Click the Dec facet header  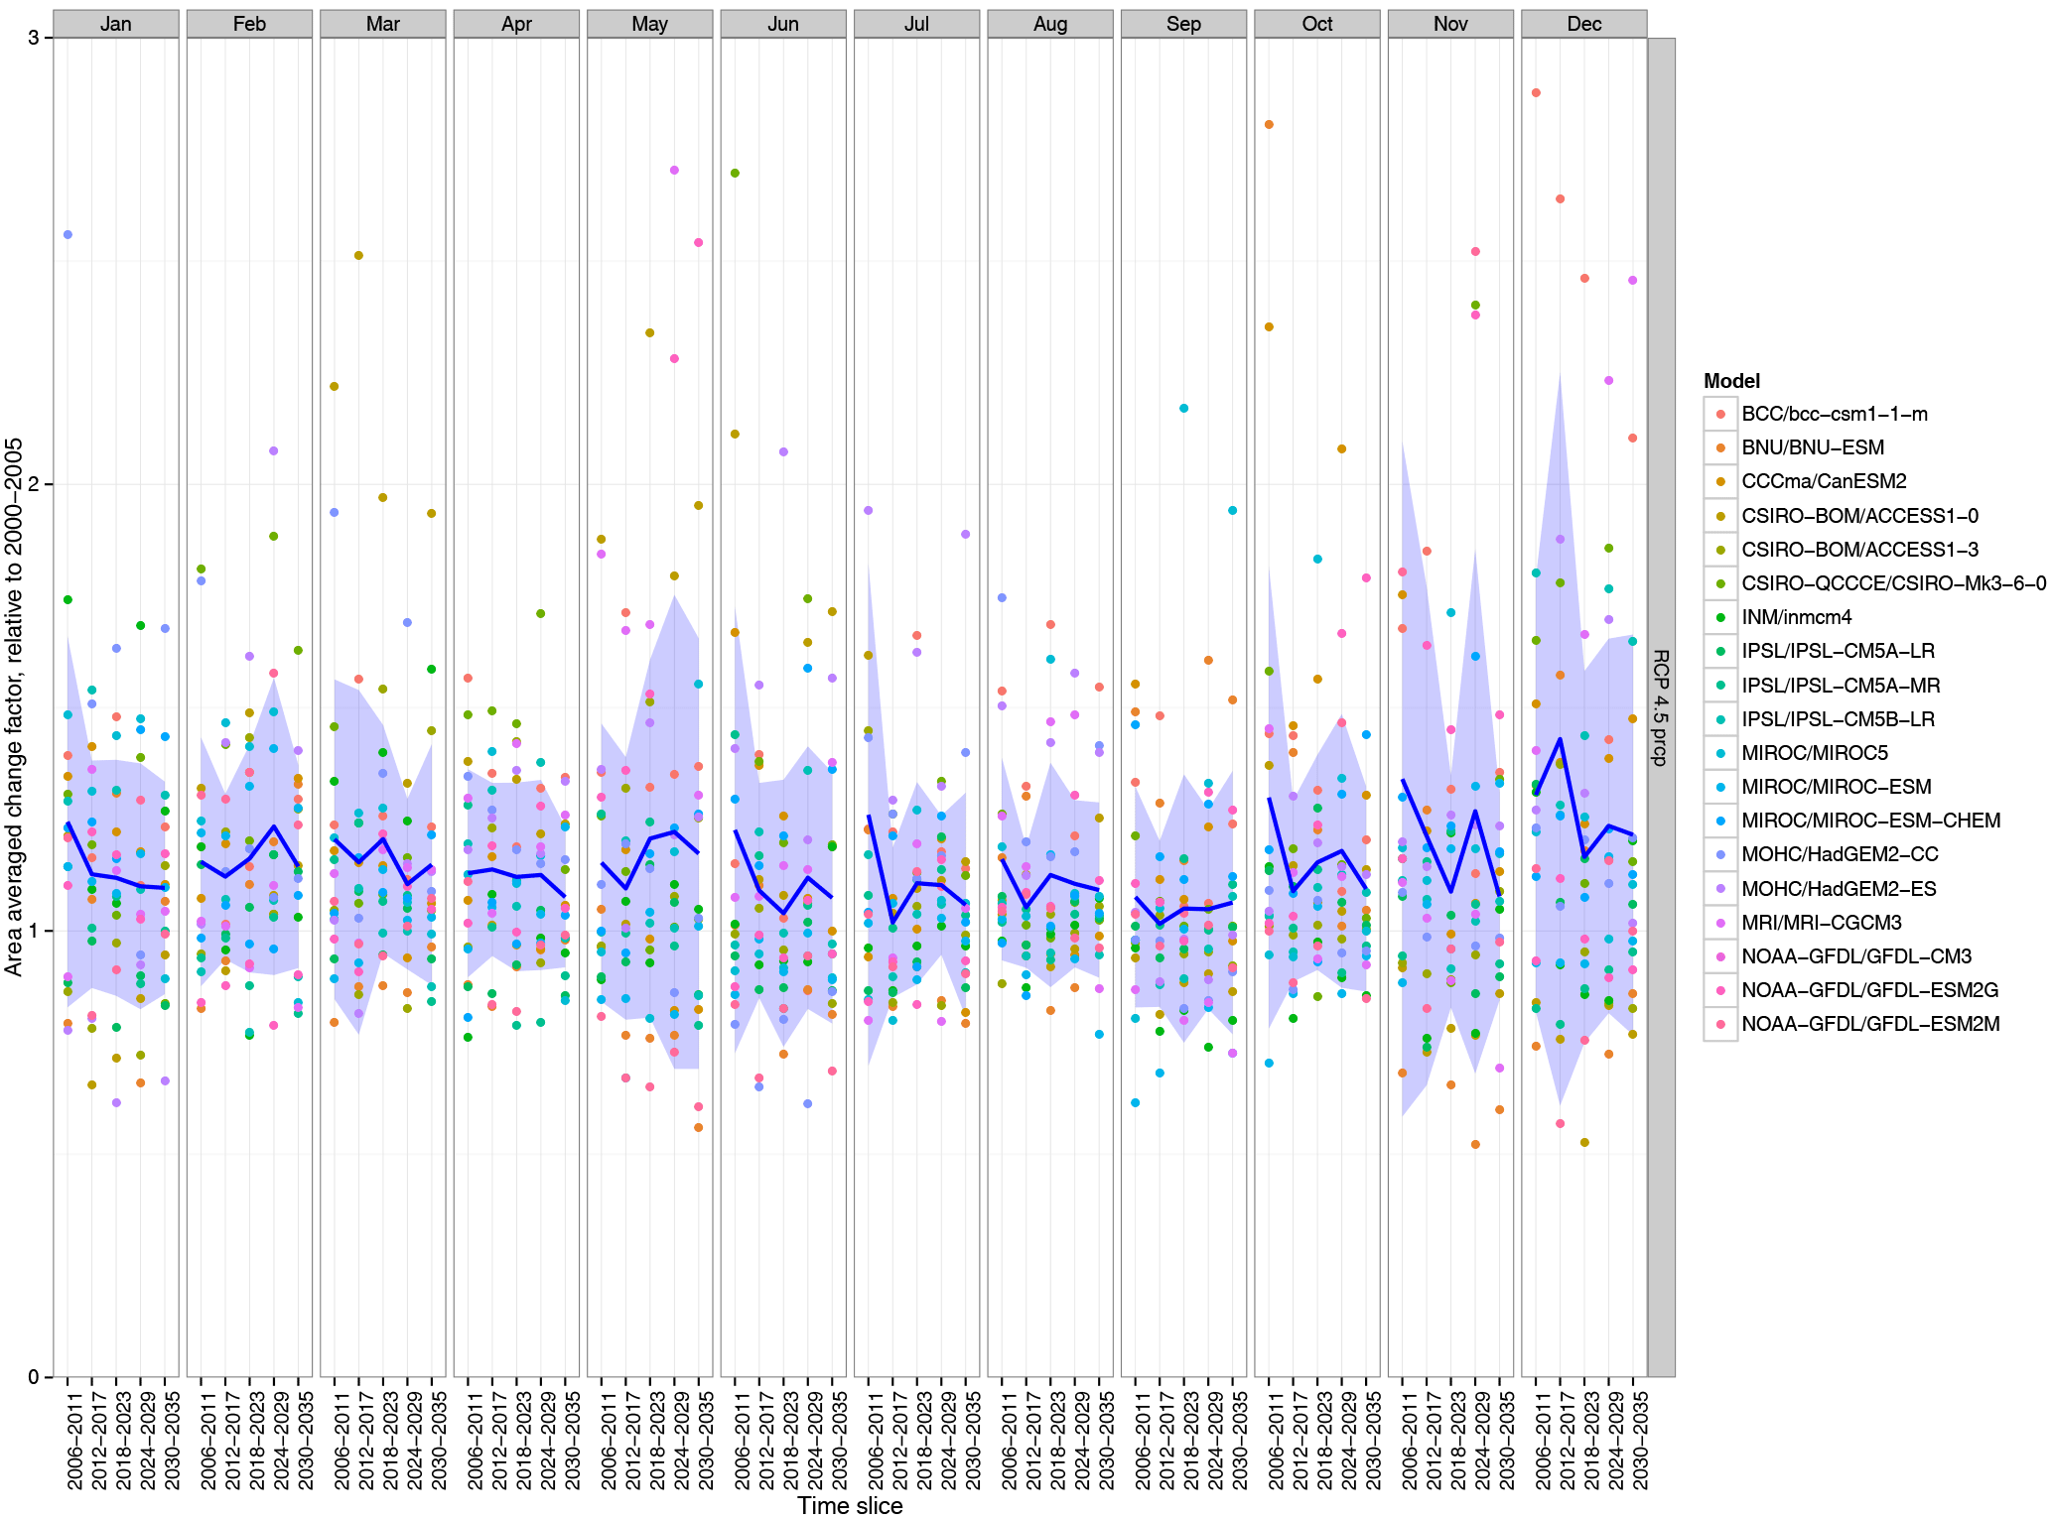point(1583,24)
